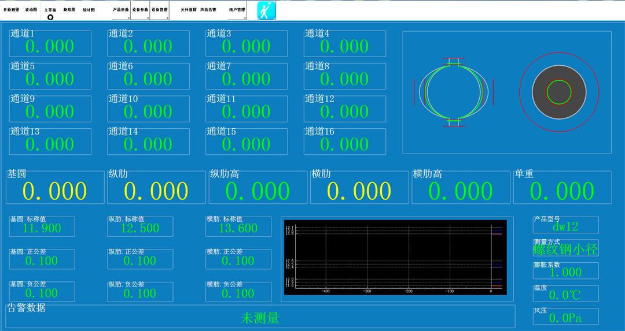Switch to the 主界面 main screen
625x331 pixels.
(x=50, y=10)
